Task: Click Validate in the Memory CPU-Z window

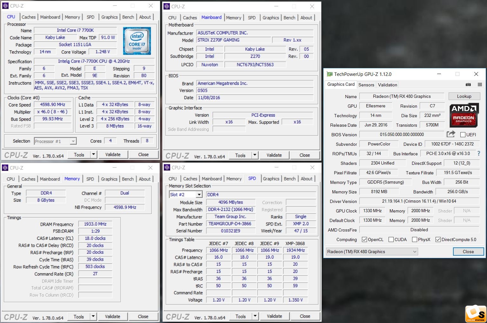Action: 113,317
